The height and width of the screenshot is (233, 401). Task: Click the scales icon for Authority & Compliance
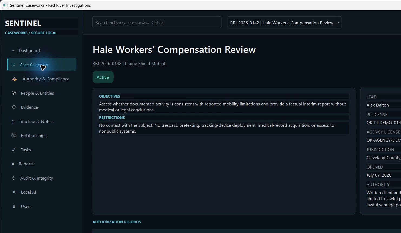[x=15, y=79]
